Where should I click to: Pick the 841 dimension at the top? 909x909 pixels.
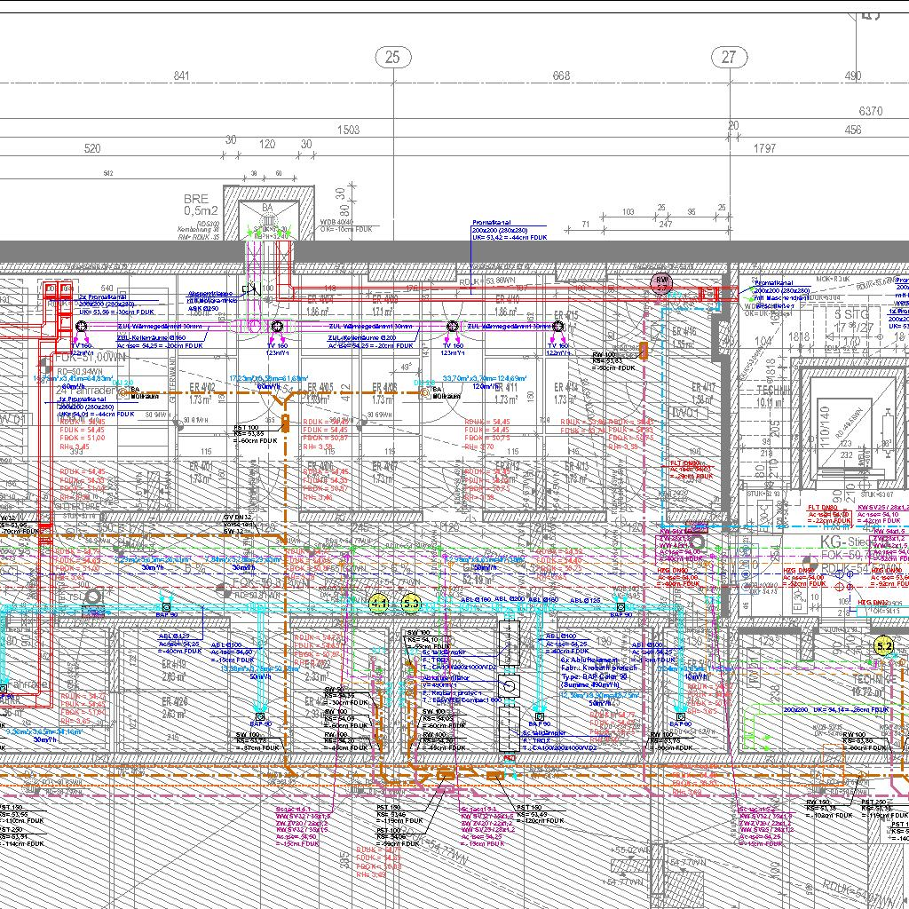(x=182, y=77)
